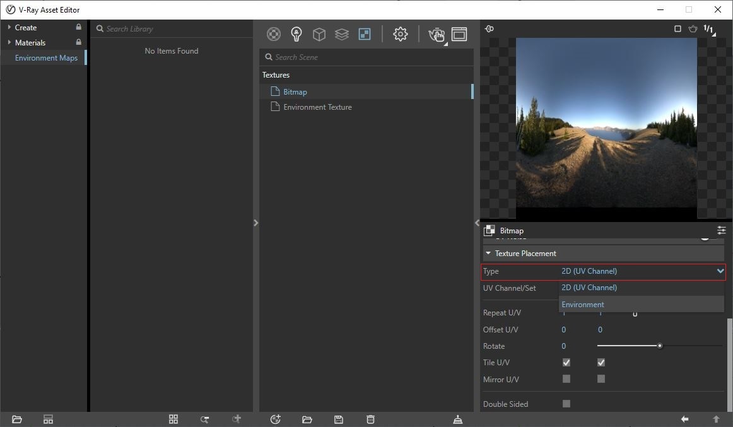Screen dimensions: 733x427
Task: Open the Materials category icon in toolbar
Action: tap(274, 34)
